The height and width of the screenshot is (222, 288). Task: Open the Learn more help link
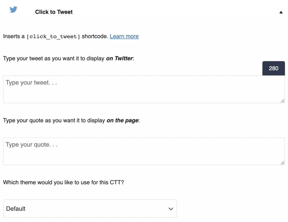(x=124, y=36)
